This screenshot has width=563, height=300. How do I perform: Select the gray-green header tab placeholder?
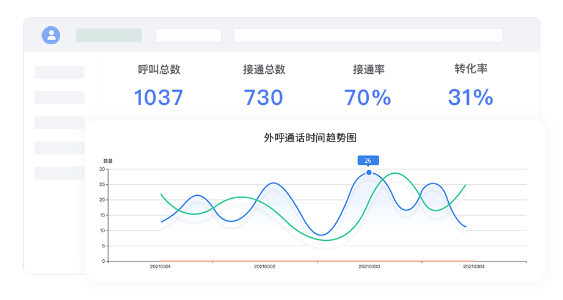(x=109, y=35)
